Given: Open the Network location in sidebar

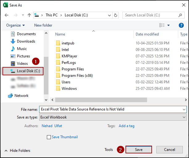Looking at the screenshot, I should (x=21, y=96).
